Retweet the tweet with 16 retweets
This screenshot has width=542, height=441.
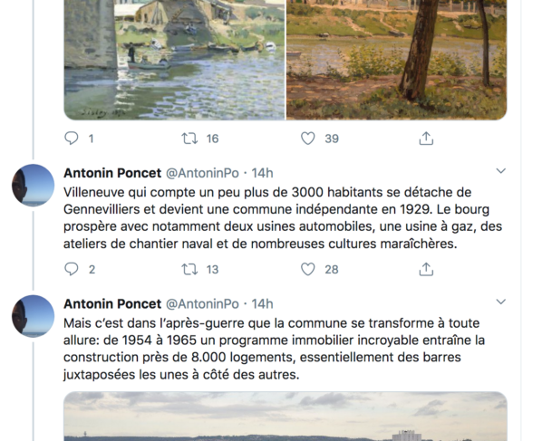pos(189,139)
